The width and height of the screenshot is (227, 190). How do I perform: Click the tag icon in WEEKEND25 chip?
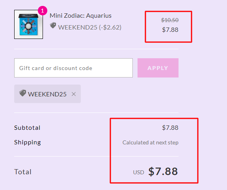22,93
